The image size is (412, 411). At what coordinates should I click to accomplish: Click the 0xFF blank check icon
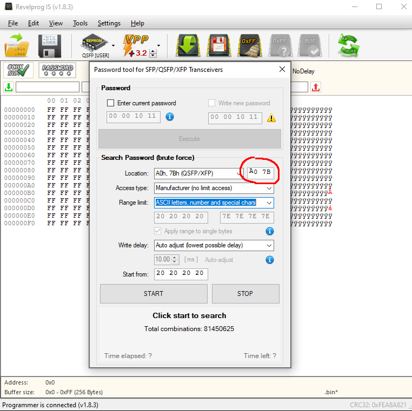coord(280,45)
